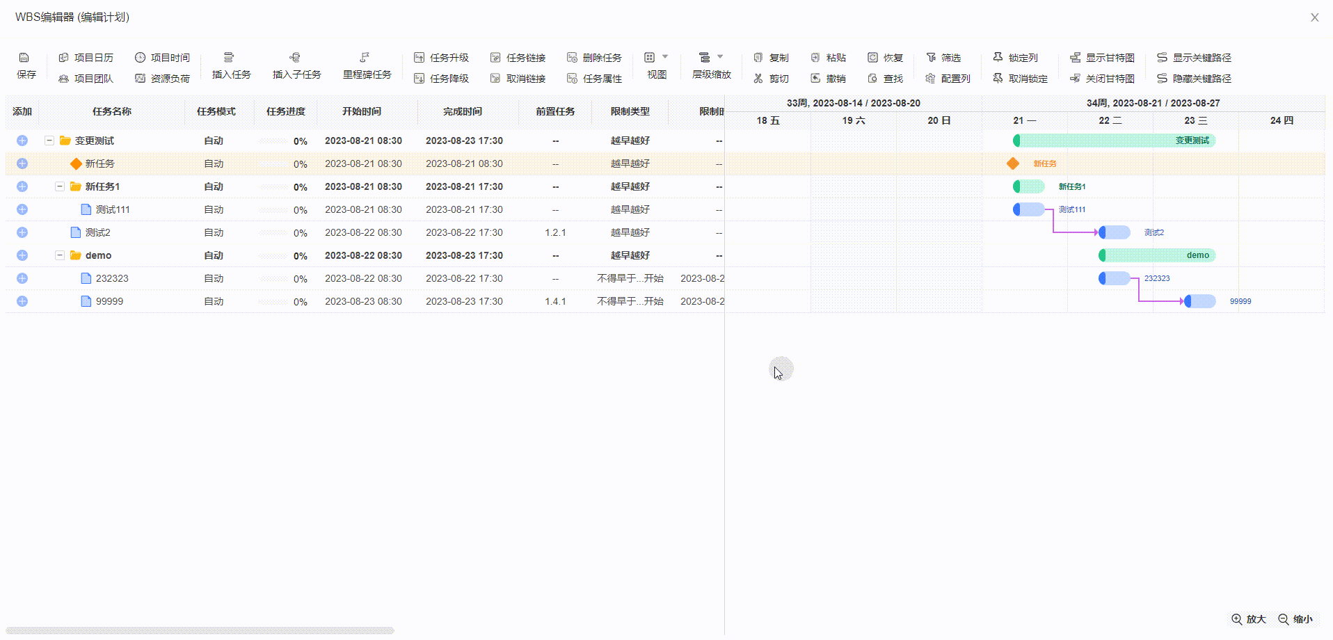Click the delete task (删除任务) button
This screenshot has width=1333, height=640.
594,58
